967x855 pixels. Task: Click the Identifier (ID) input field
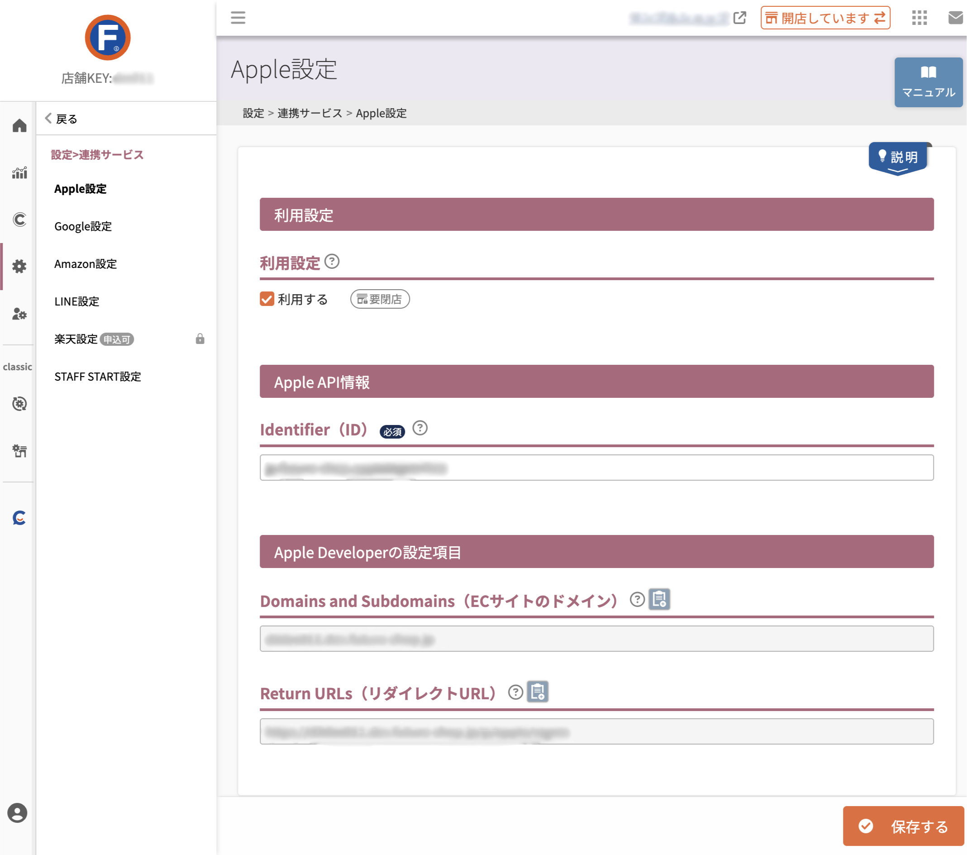[596, 468]
